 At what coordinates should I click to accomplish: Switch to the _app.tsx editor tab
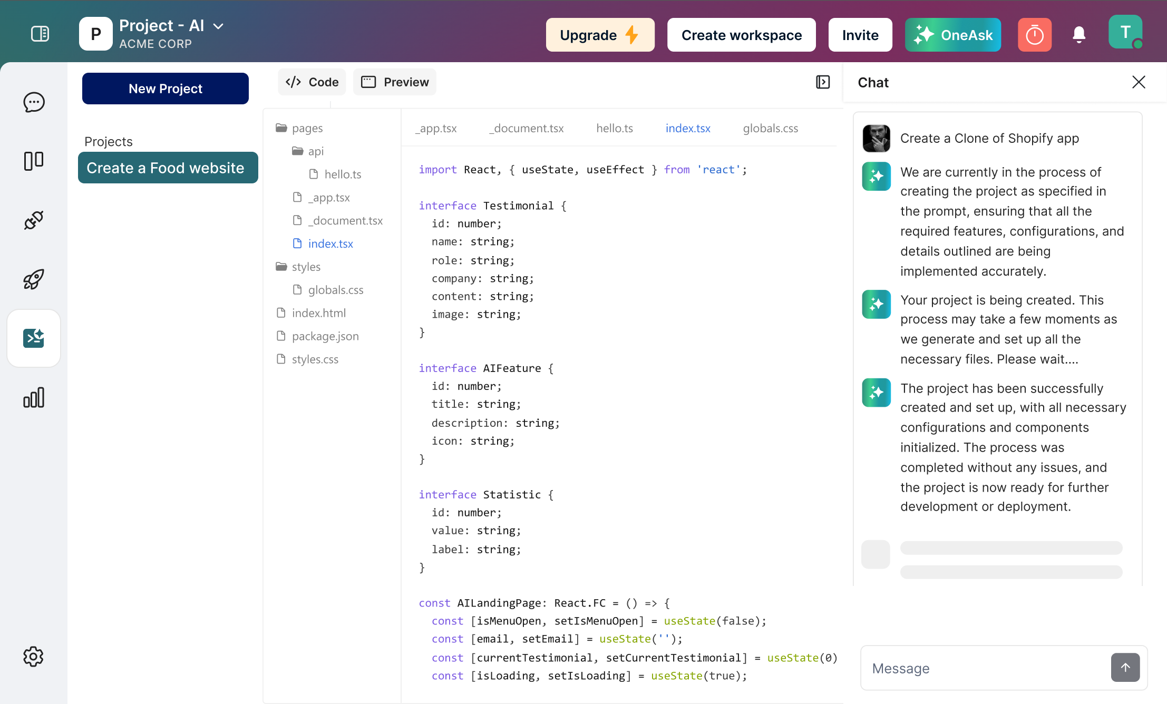point(436,128)
